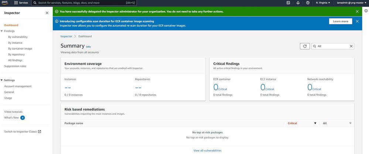Click the Environment coverage heading
369x154 pixels.
click(83, 64)
